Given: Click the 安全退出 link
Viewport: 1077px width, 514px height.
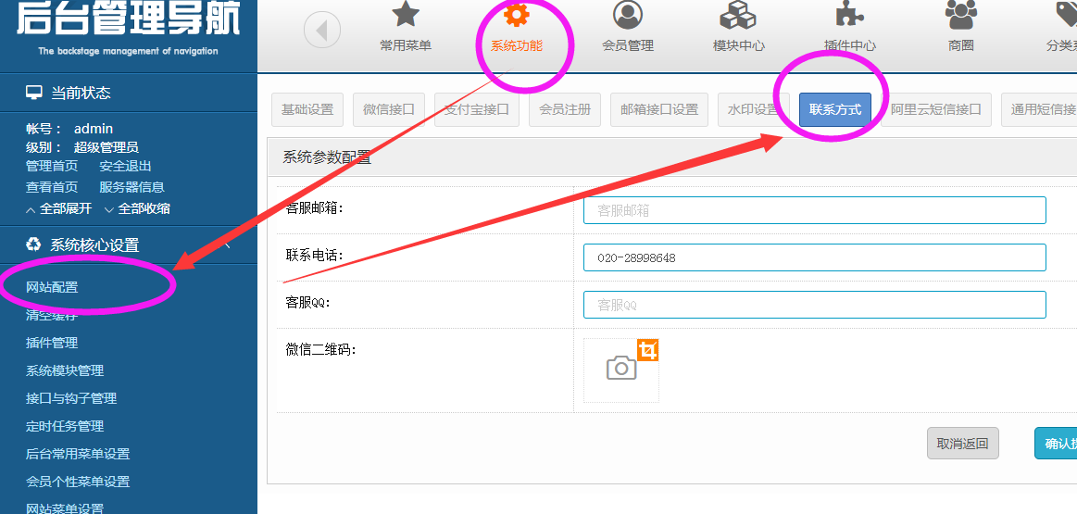Looking at the screenshot, I should pos(125,167).
